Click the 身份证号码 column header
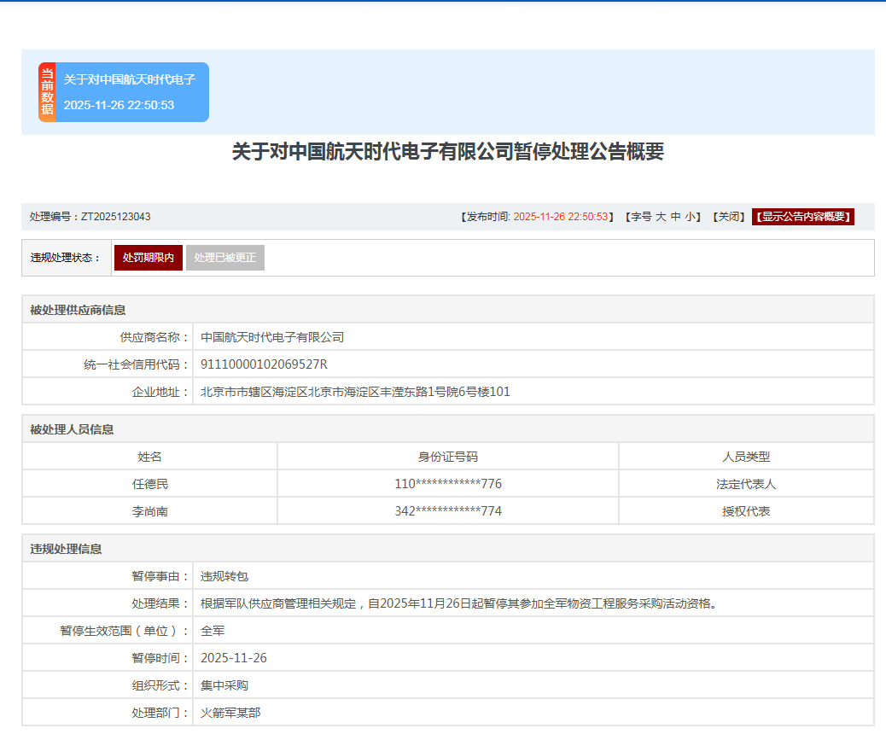 point(448,457)
